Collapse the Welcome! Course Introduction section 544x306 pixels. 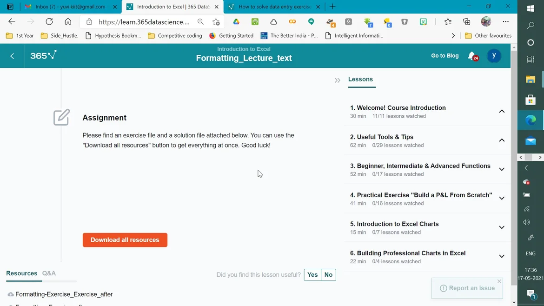(502, 111)
